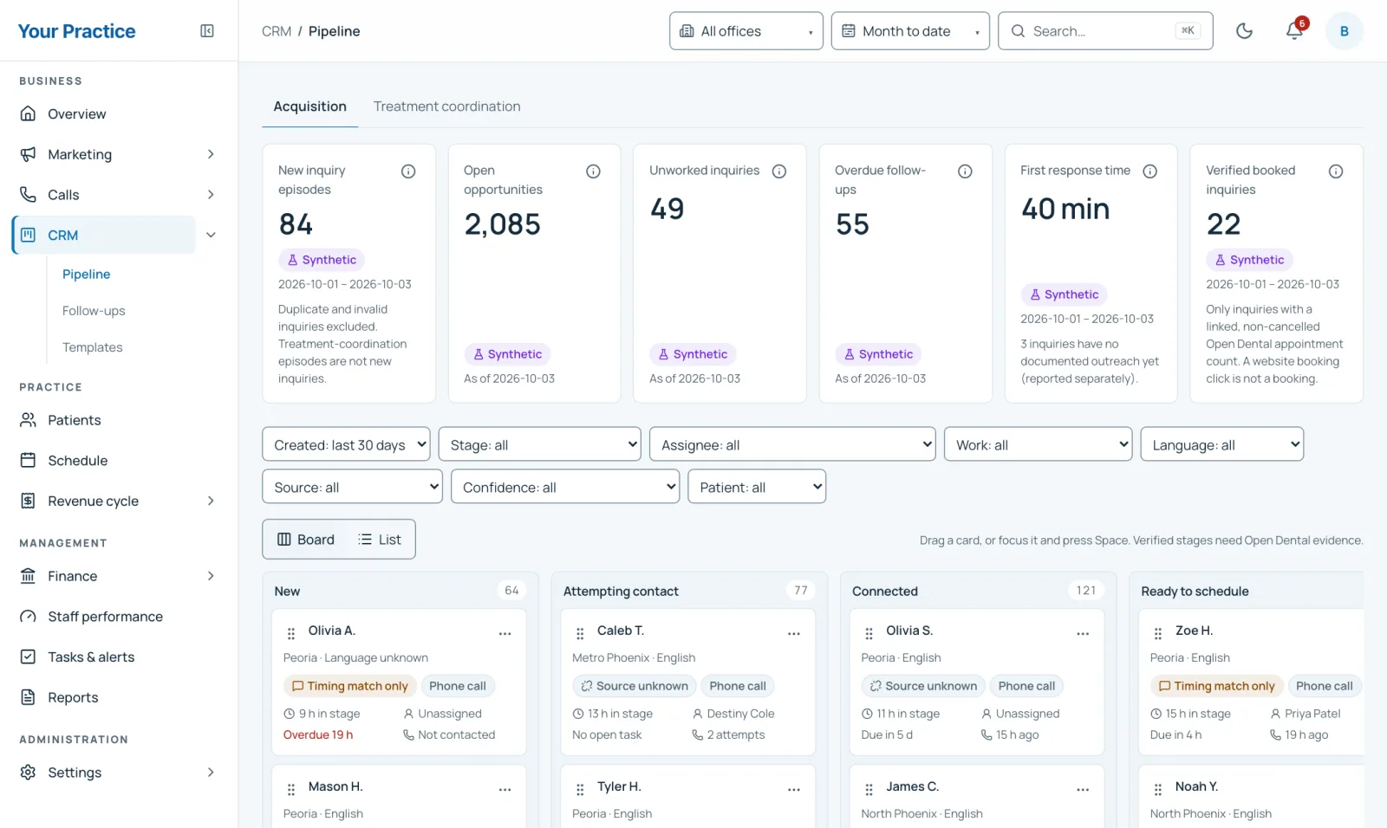The width and height of the screenshot is (1387, 828).
Task: Open the All offices dropdown
Action: tap(746, 31)
